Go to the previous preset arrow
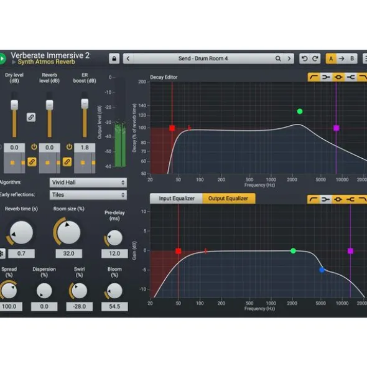 point(128,59)
